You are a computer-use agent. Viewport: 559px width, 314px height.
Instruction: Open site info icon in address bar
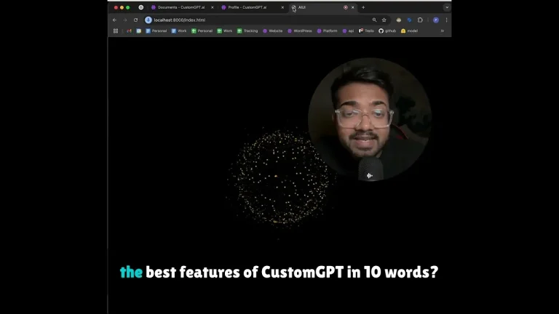pyautogui.click(x=148, y=20)
